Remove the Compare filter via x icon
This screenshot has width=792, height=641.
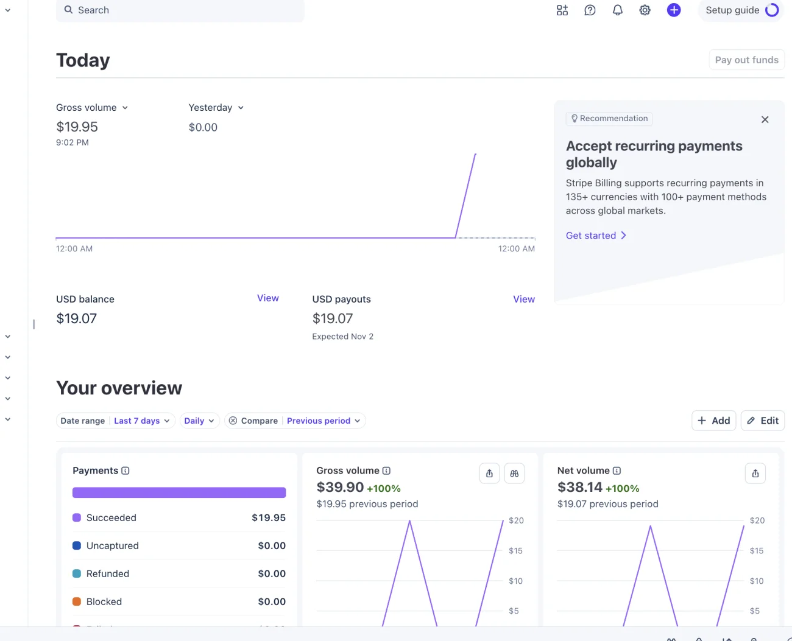233,421
